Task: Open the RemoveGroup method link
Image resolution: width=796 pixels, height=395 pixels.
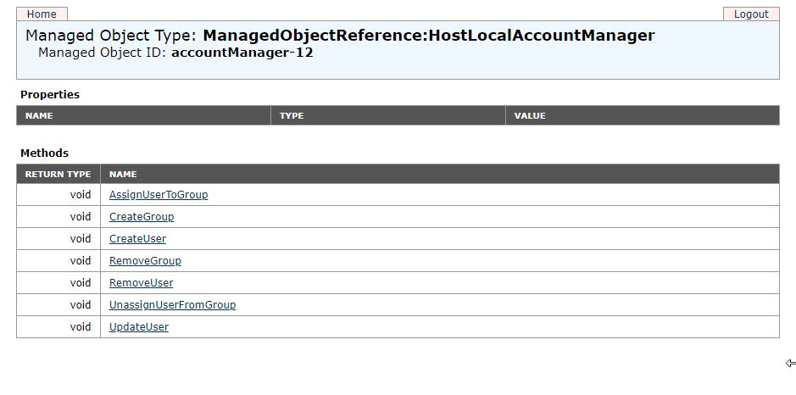Action: [145, 261]
